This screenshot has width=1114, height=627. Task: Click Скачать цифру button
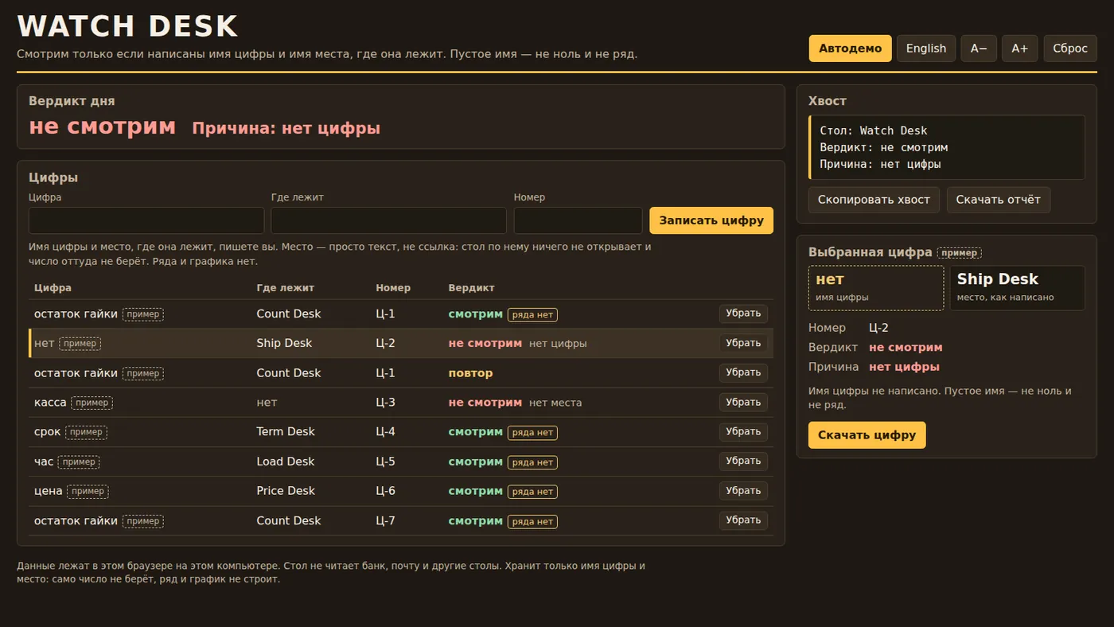pos(867,435)
